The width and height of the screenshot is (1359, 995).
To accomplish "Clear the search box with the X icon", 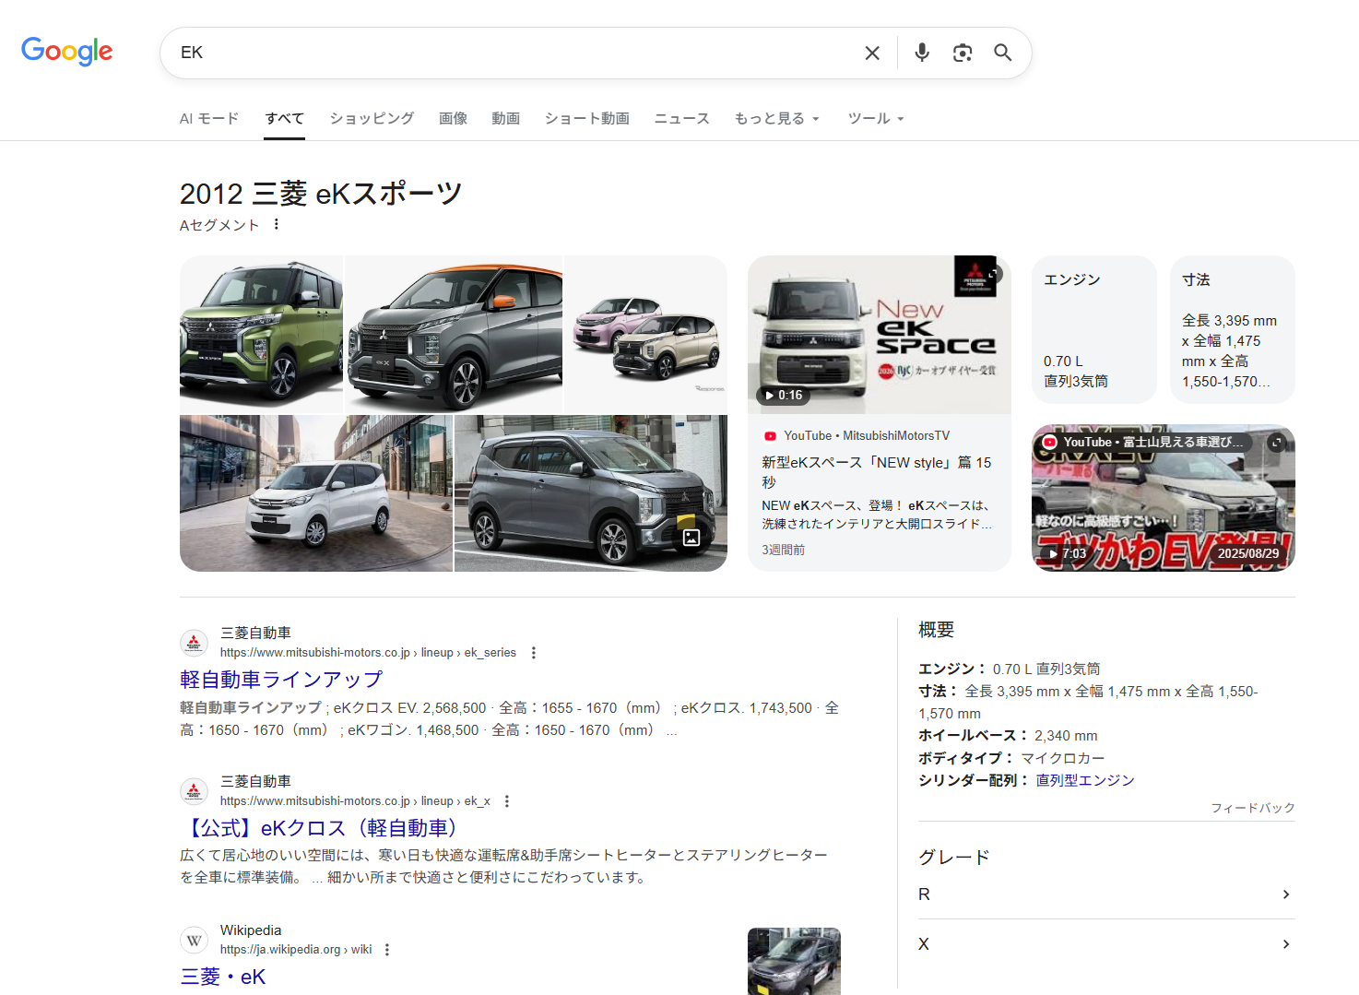I will point(872,53).
